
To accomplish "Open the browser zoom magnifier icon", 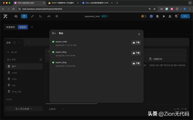I will point(150,9).
